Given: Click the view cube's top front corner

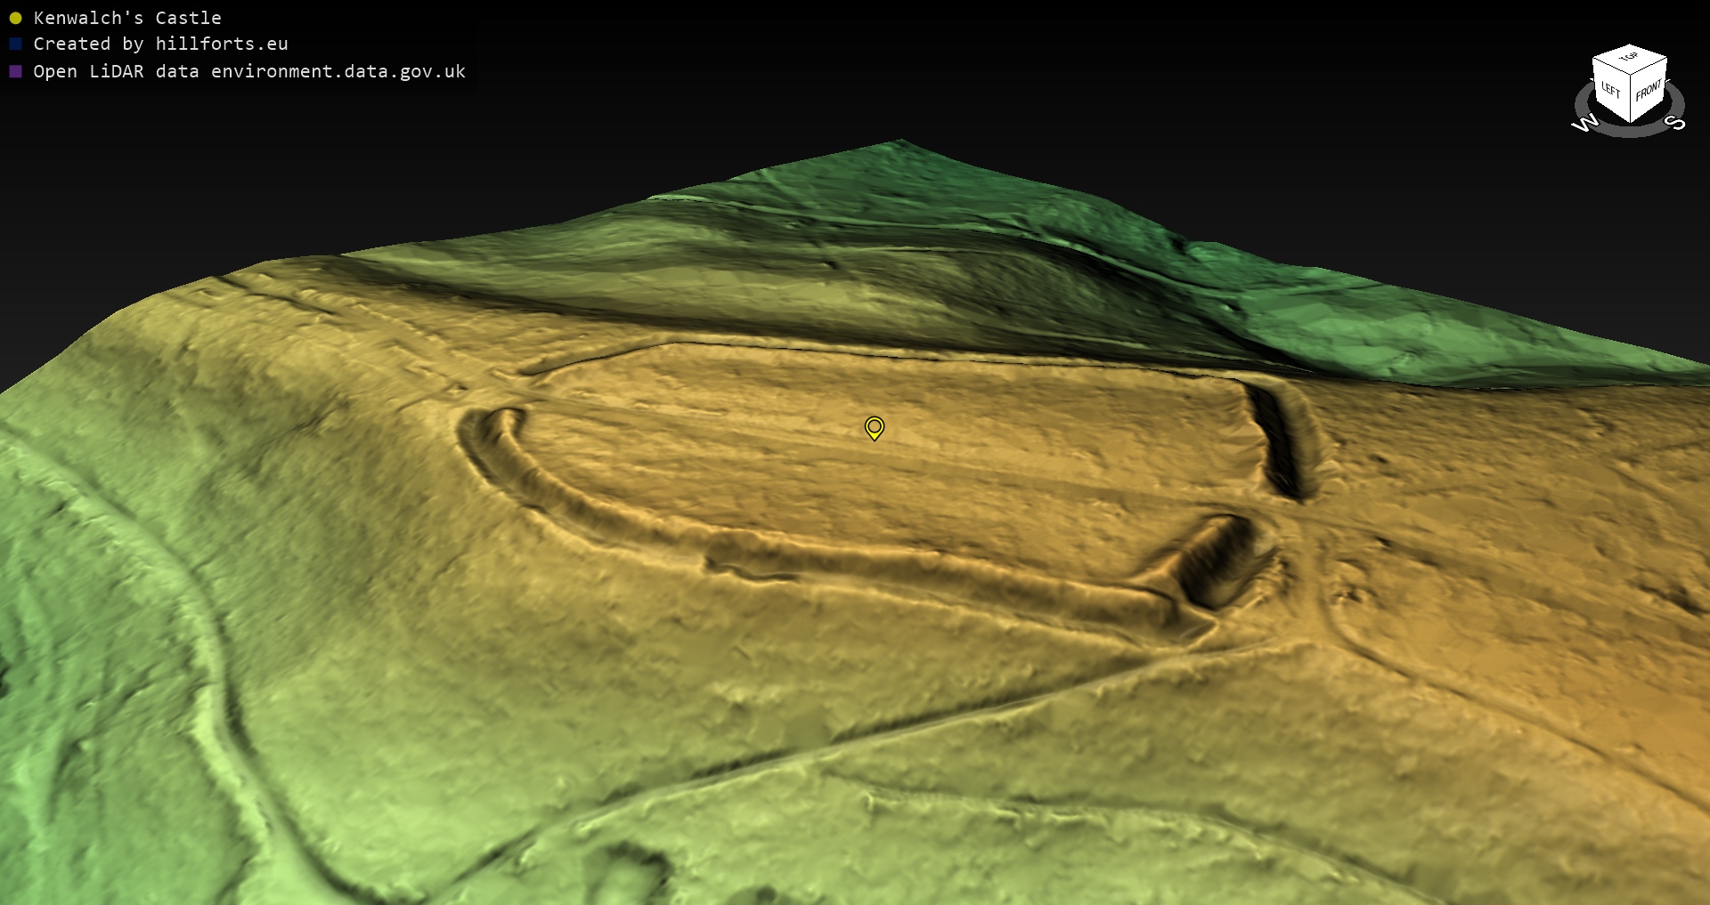Looking at the screenshot, I should tap(1631, 77).
